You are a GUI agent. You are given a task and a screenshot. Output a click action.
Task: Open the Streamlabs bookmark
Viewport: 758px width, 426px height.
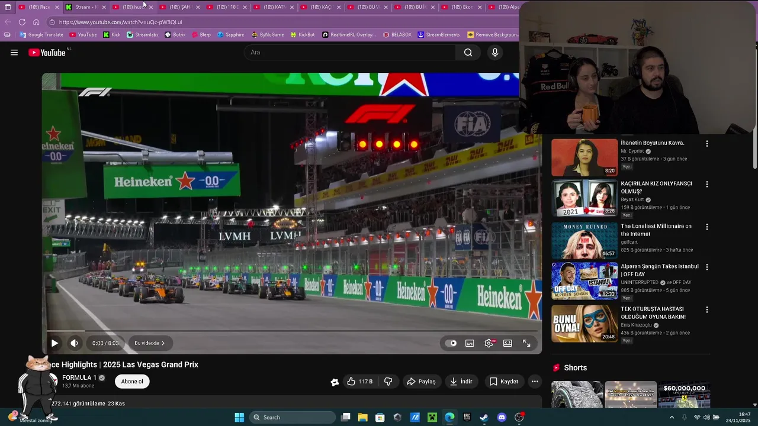pos(142,35)
